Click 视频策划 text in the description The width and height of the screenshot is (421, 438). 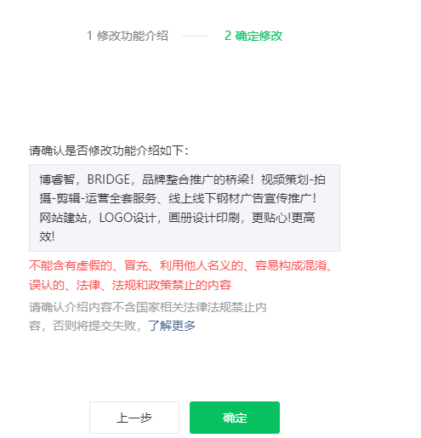[x=284, y=179]
